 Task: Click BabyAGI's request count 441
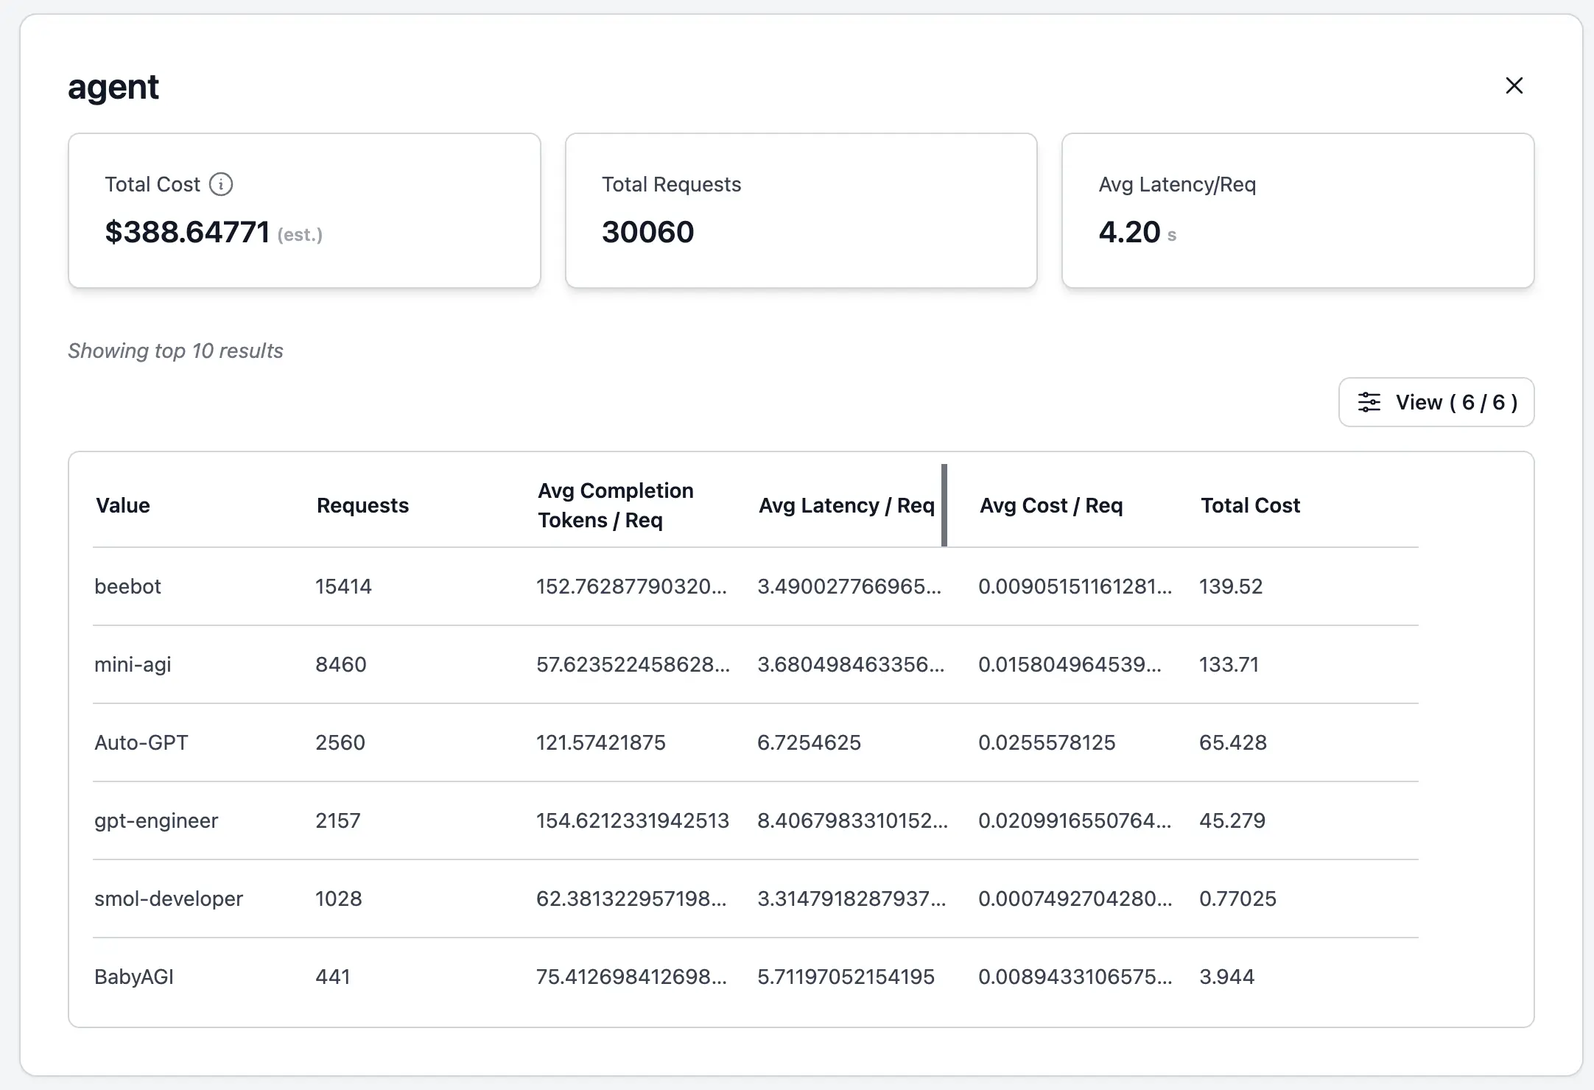333,977
